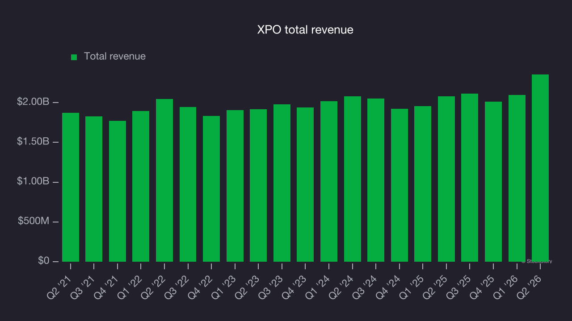The height and width of the screenshot is (321, 572).
Task: Click the Q3 '25 revenue bar
Action: (x=470, y=177)
